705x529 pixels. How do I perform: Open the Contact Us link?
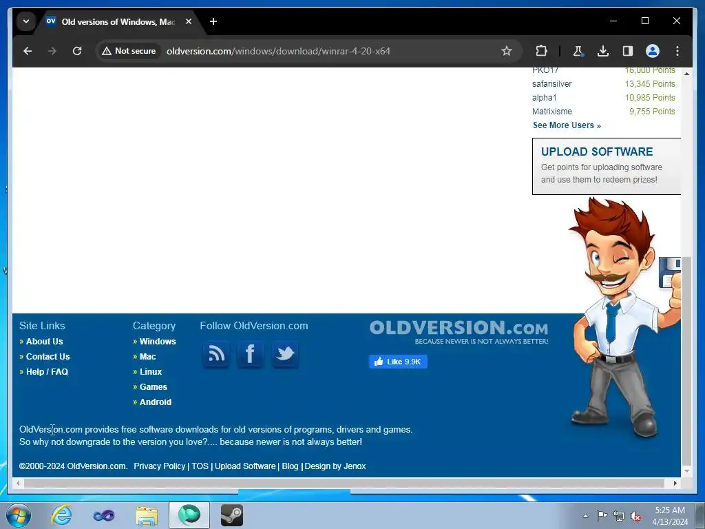click(x=48, y=357)
